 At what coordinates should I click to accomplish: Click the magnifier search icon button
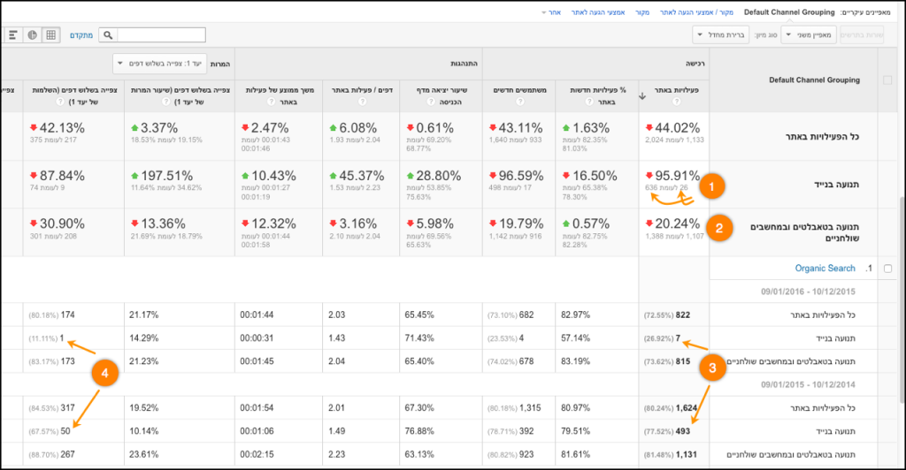(x=108, y=35)
